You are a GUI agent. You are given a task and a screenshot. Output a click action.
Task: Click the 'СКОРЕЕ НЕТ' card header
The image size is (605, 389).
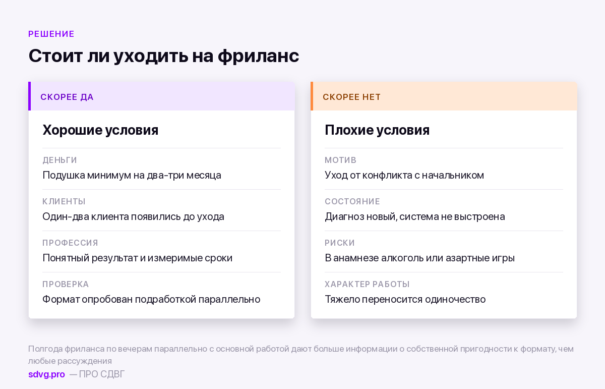pyautogui.click(x=444, y=96)
